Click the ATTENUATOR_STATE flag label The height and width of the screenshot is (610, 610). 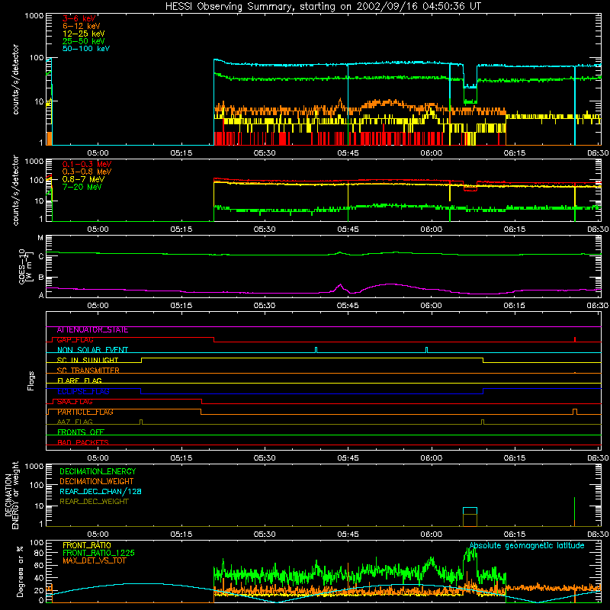point(92,330)
